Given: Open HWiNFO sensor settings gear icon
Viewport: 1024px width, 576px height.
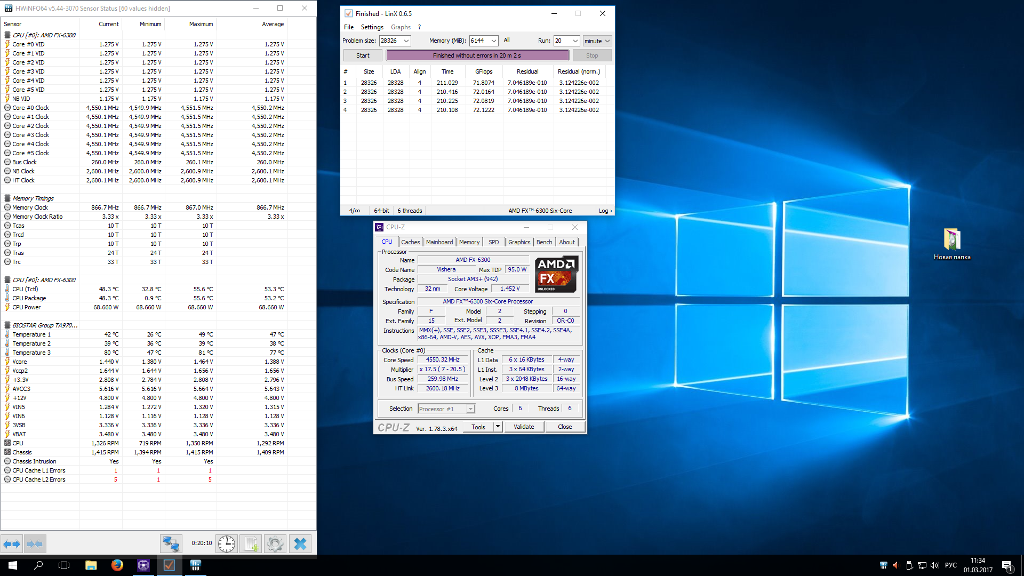Looking at the screenshot, I should (x=275, y=544).
